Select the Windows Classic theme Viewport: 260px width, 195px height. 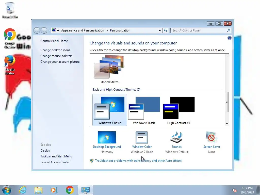coord(144,110)
